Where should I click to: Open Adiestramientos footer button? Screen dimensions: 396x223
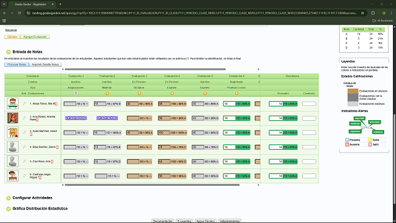point(230,221)
